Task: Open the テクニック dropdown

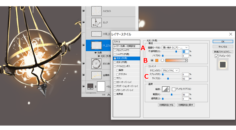Action: (170, 71)
